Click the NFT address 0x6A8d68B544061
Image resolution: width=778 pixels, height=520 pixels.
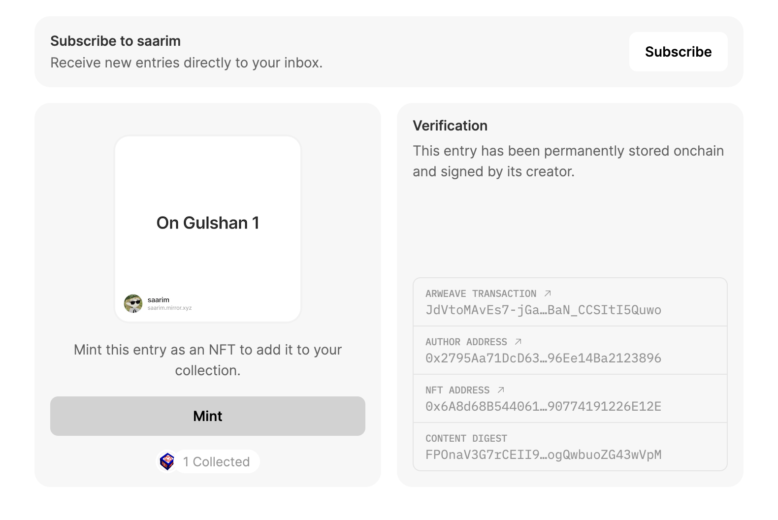(x=543, y=406)
